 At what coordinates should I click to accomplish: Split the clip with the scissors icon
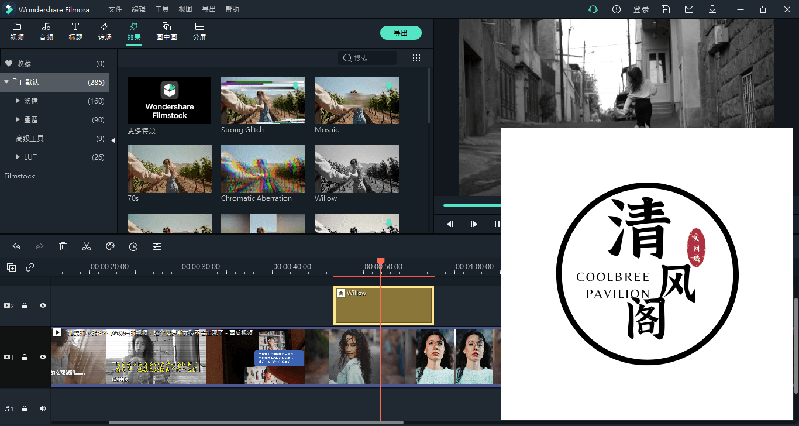point(87,247)
